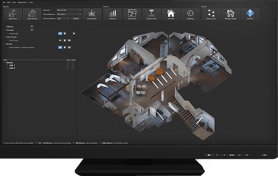278x176 pixels.
Task: Open the Edit menu
Action: [9, 3]
